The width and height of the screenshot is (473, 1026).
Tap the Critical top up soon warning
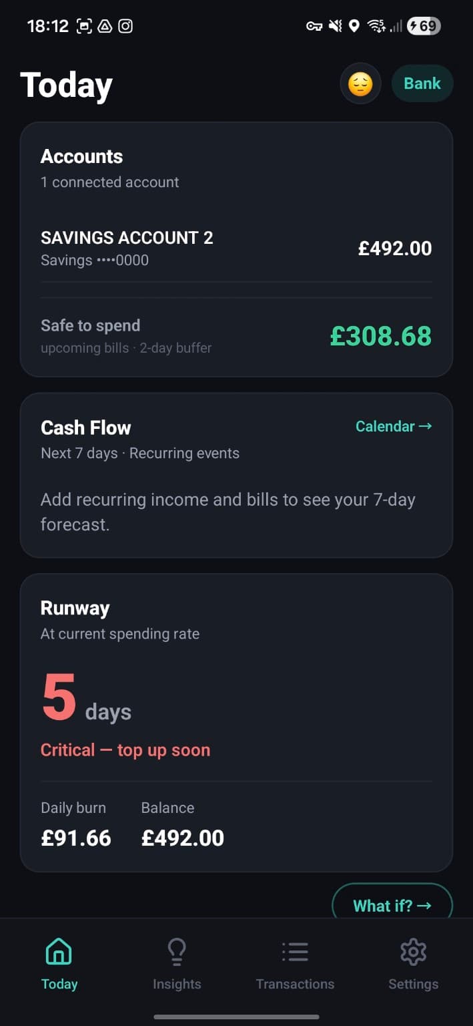(125, 750)
